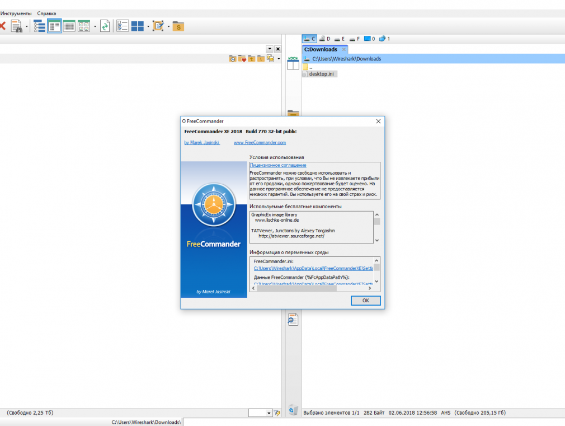Open FreeCommander.ini path link
This screenshot has width=565, height=426.
pos(313,268)
